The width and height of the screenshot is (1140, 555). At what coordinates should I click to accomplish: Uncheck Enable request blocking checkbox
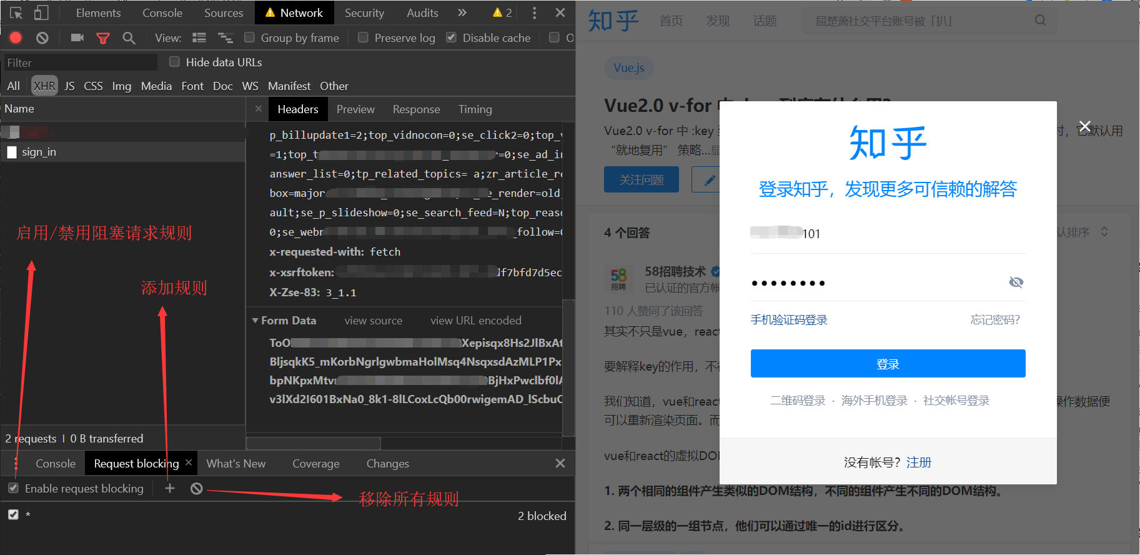coord(13,488)
